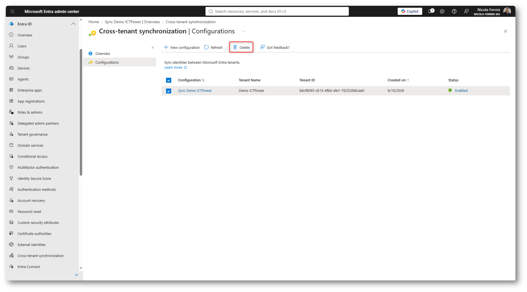Screen dimensions: 527x292
Task: Open the Sync Demo ICTPower configuration link
Action: pyautogui.click(x=195, y=91)
